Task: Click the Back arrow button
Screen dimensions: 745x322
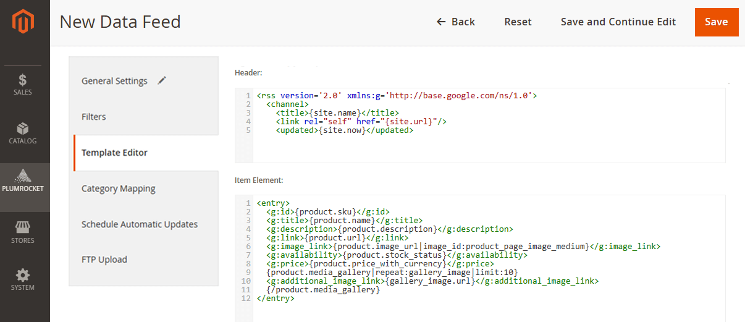Action: (x=456, y=22)
